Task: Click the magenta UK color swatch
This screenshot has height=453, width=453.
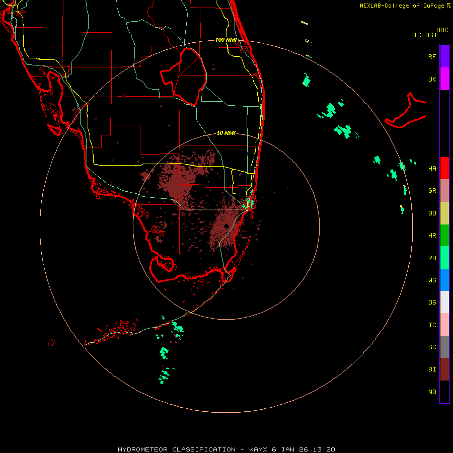Action: point(444,79)
